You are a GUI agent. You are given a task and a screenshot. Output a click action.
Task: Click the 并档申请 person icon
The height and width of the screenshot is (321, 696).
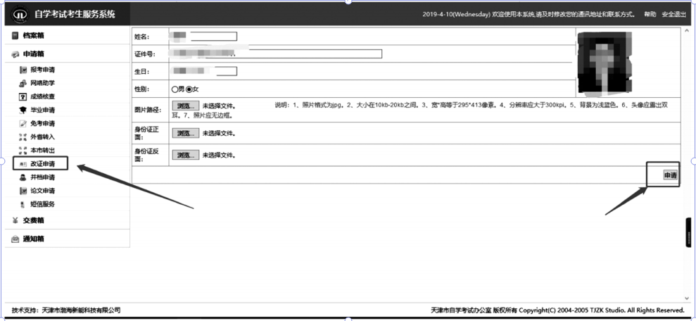(x=23, y=177)
